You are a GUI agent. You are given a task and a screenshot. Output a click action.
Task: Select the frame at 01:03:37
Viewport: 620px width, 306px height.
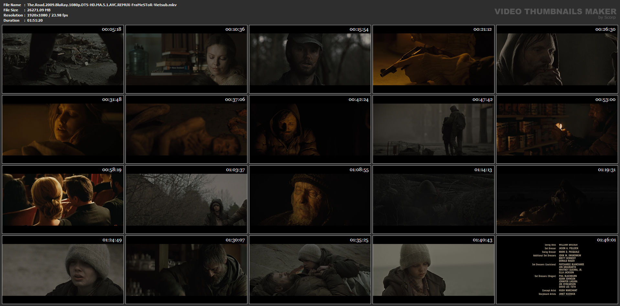(186, 200)
